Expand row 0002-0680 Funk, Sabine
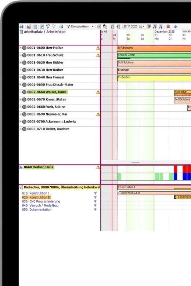Screen dimensions: 191x286 pos(20,107)
